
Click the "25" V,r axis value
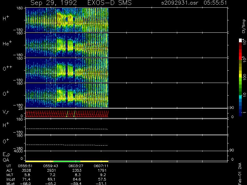tap(21, 109)
